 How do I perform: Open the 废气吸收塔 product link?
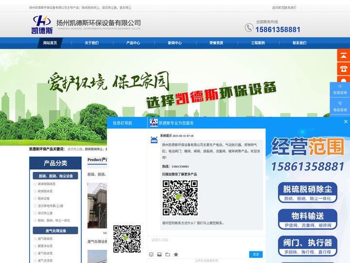point(45,253)
